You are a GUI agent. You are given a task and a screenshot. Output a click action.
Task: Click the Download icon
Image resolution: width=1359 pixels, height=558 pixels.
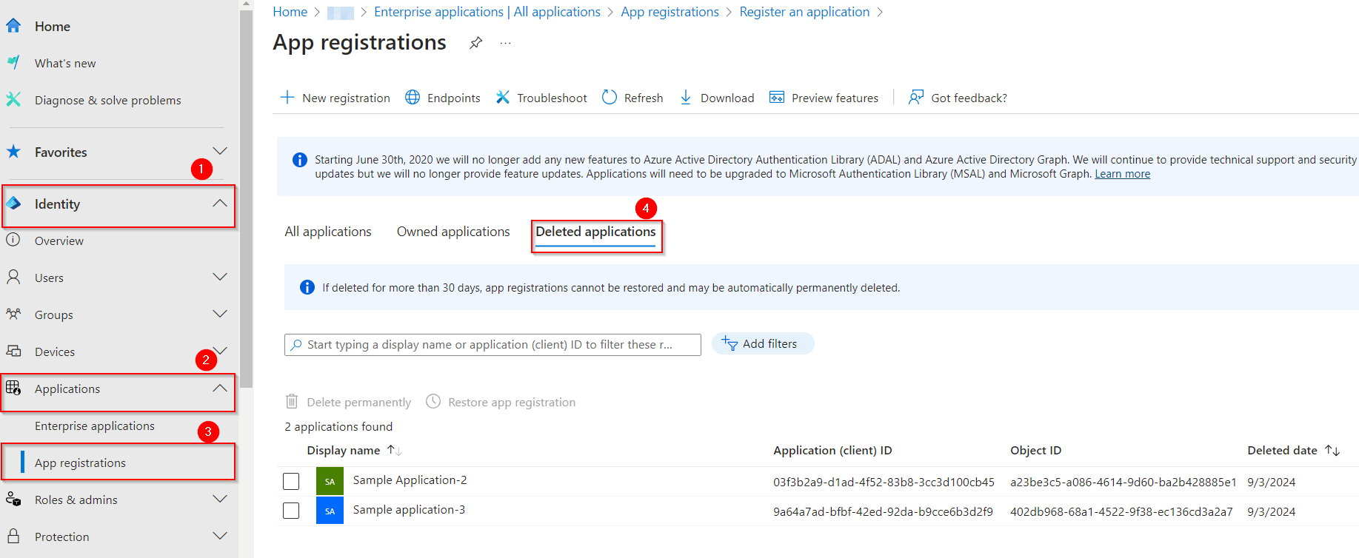point(685,97)
